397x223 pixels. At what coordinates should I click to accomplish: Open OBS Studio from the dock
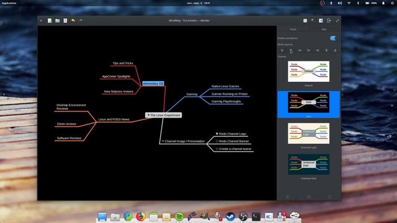tap(243, 217)
